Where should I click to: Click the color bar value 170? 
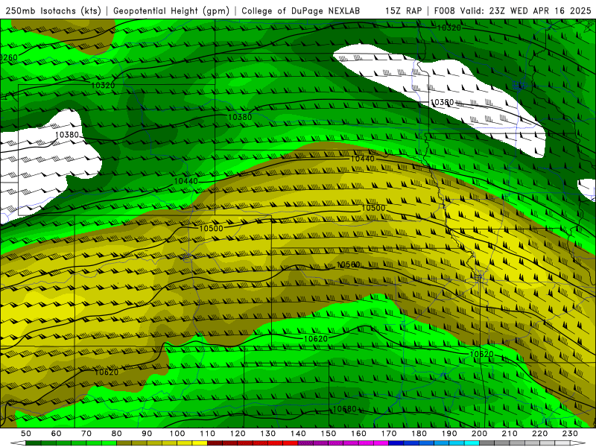pyautogui.click(x=389, y=434)
